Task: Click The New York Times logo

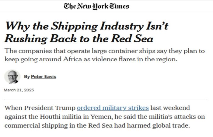Action: (x=96, y=6)
